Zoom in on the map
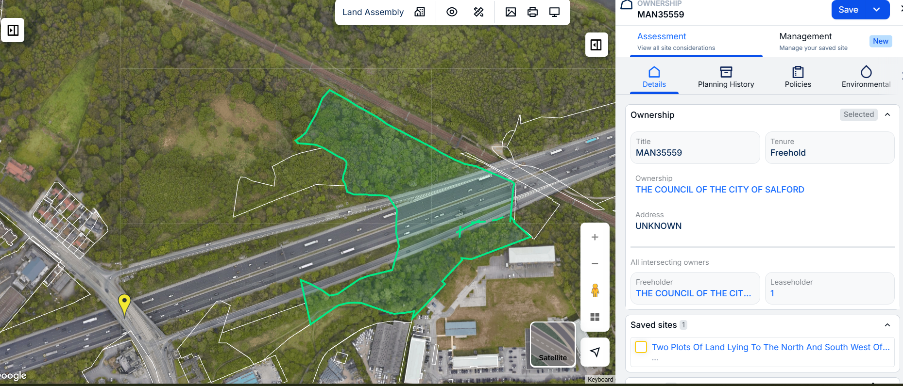 (595, 237)
